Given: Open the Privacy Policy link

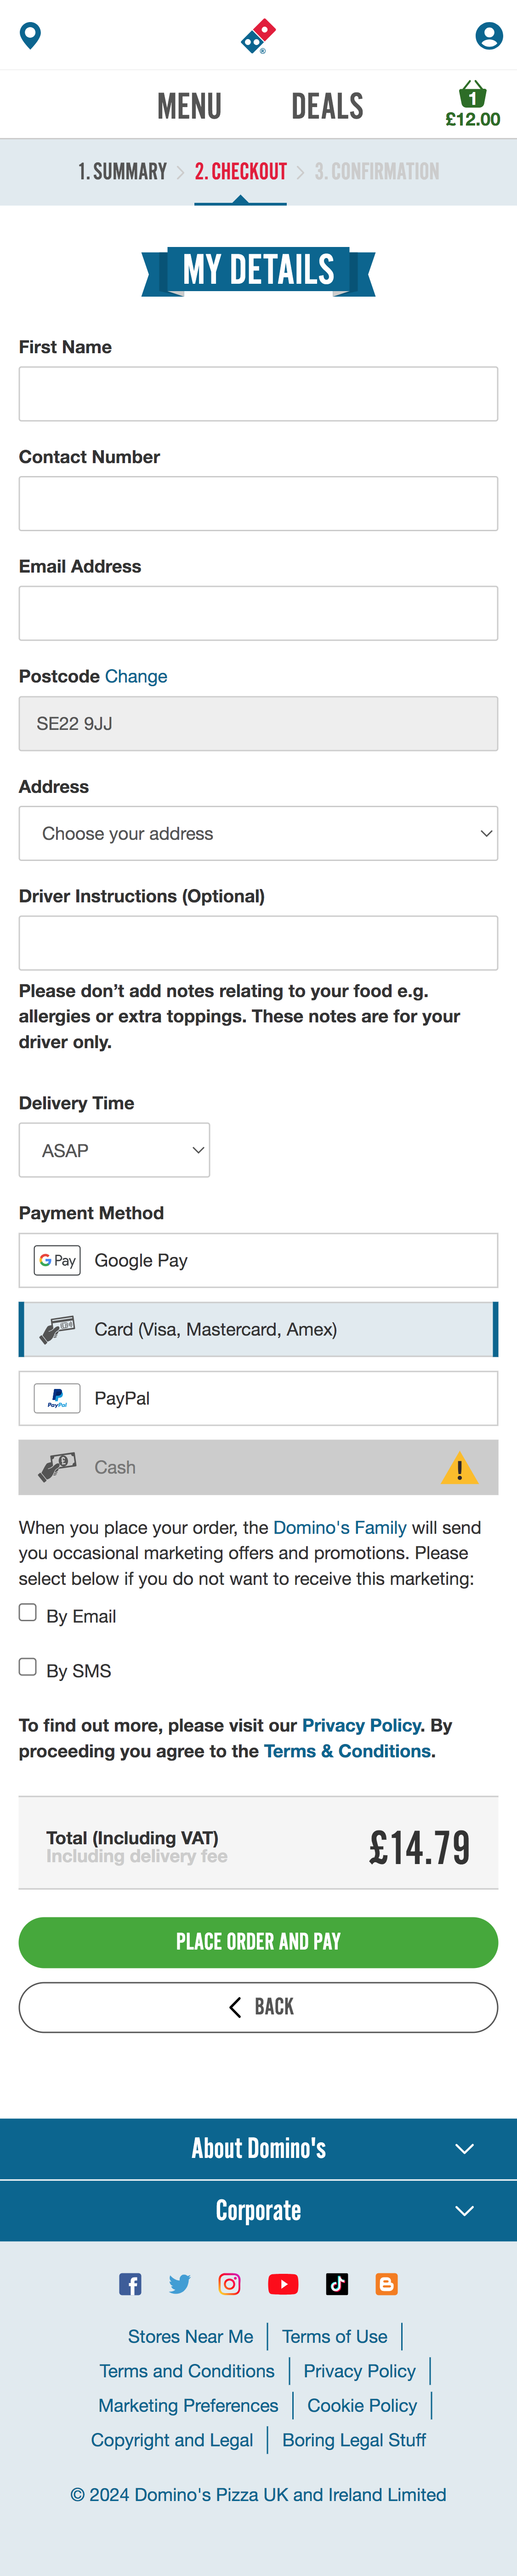Looking at the screenshot, I should coord(361,1724).
